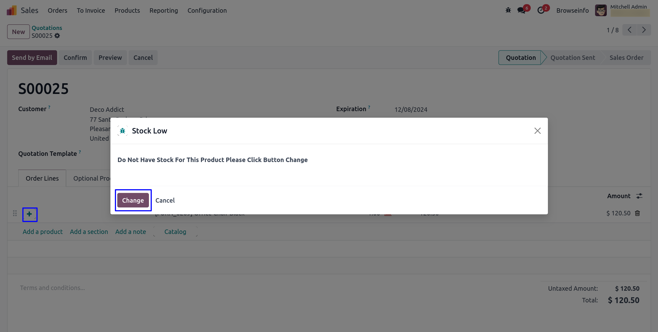Open the To Invoice menu
The height and width of the screenshot is (332, 658).
(91, 10)
